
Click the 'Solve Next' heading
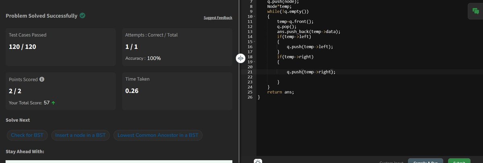tap(18, 120)
